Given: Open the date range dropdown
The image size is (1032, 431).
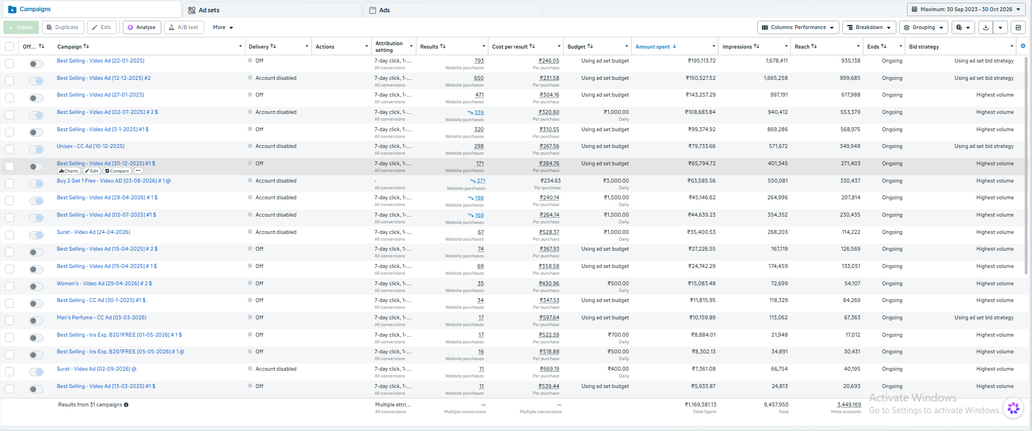Looking at the screenshot, I should click(x=967, y=9).
